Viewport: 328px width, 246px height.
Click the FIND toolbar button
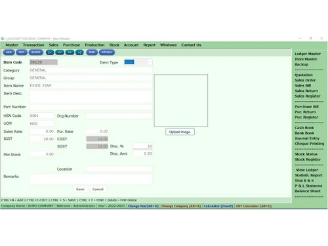(92, 52)
